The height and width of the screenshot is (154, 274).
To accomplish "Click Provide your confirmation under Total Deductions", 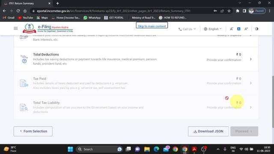I will pos(224,60).
